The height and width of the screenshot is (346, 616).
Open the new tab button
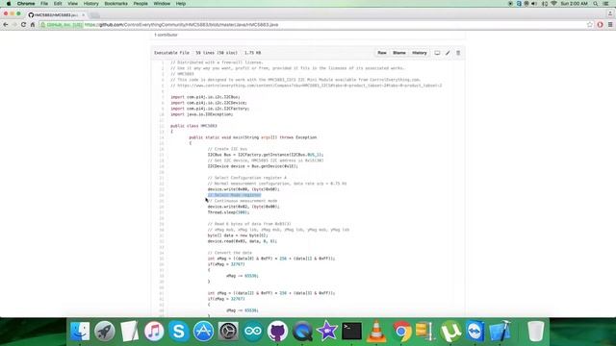coord(94,15)
